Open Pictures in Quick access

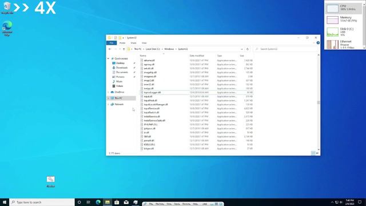point(120,77)
